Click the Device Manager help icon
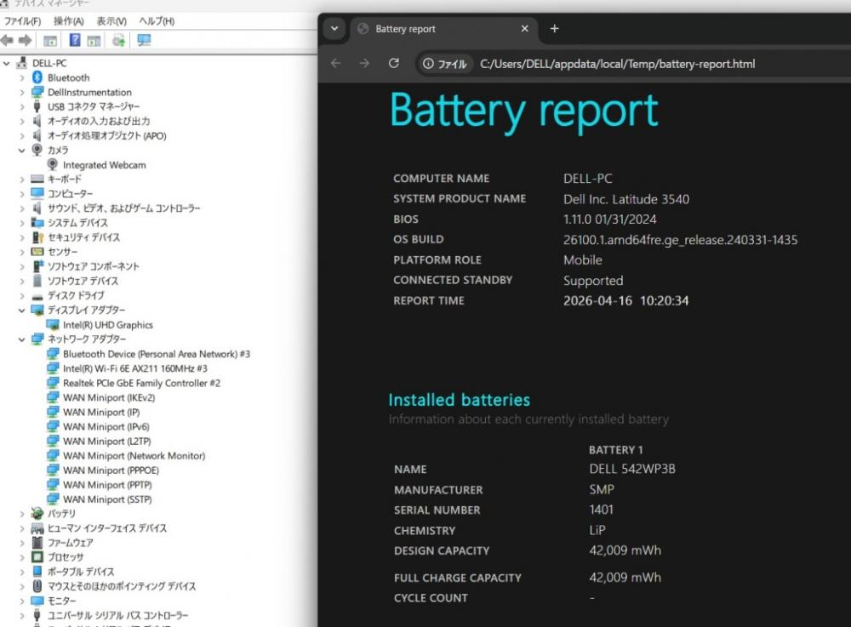The image size is (851, 627). [x=75, y=40]
